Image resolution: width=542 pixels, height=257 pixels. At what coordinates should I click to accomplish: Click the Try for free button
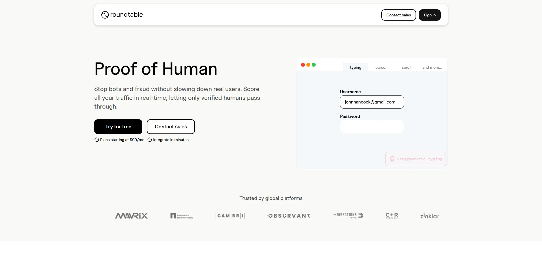[118, 127]
